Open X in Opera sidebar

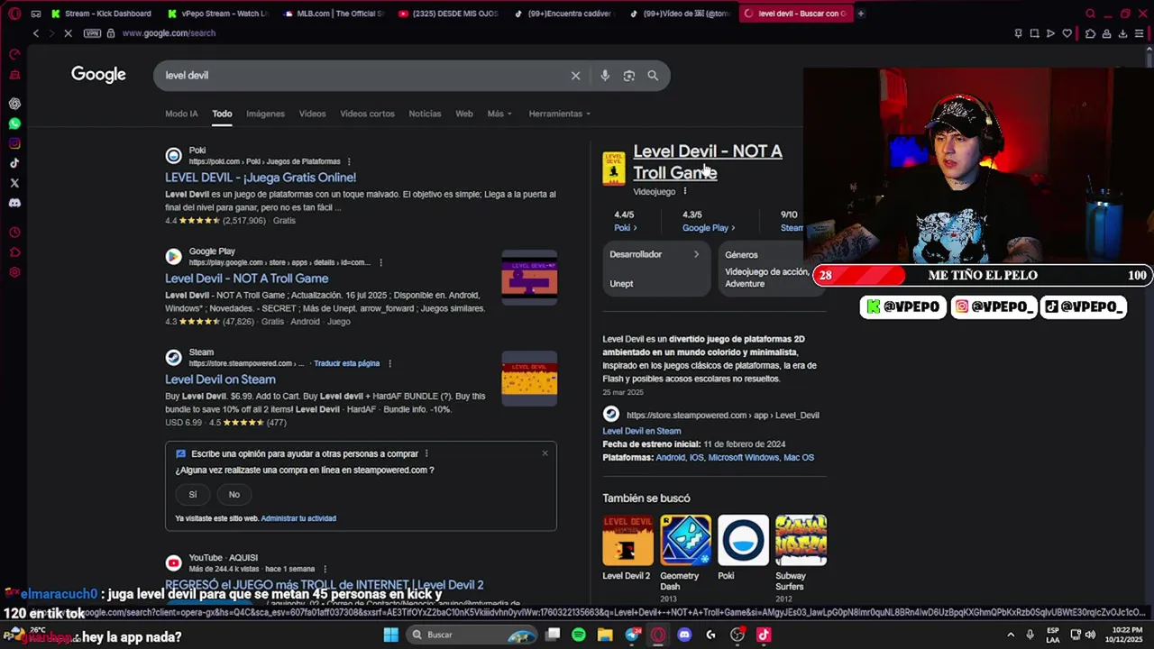[x=14, y=183]
